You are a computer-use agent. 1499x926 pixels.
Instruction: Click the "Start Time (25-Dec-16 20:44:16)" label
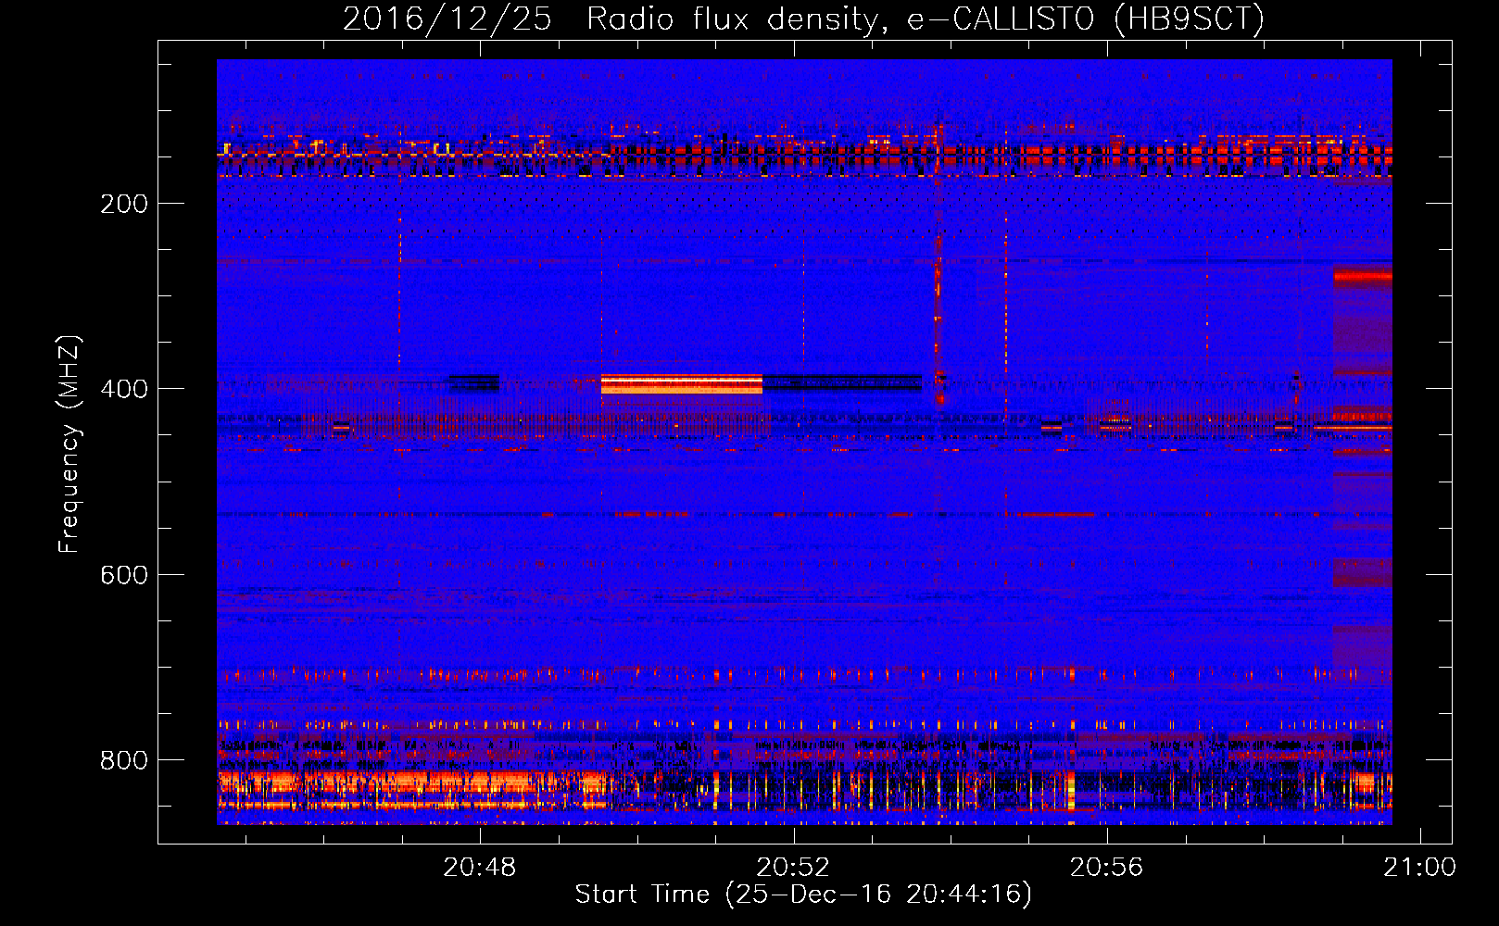[x=803, y=895]
